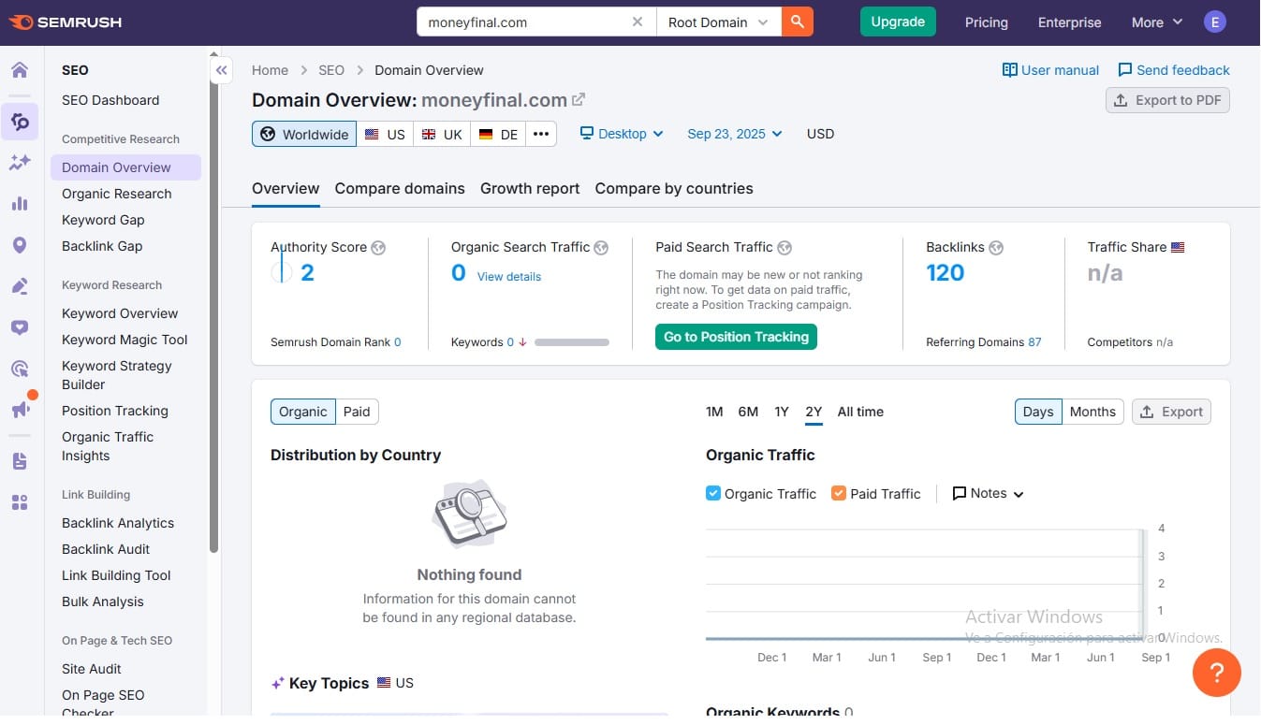The width and height of the screenshot is (1261, 725).
Task: Open the Home icon in left sidebar
Action: point(20,70)
